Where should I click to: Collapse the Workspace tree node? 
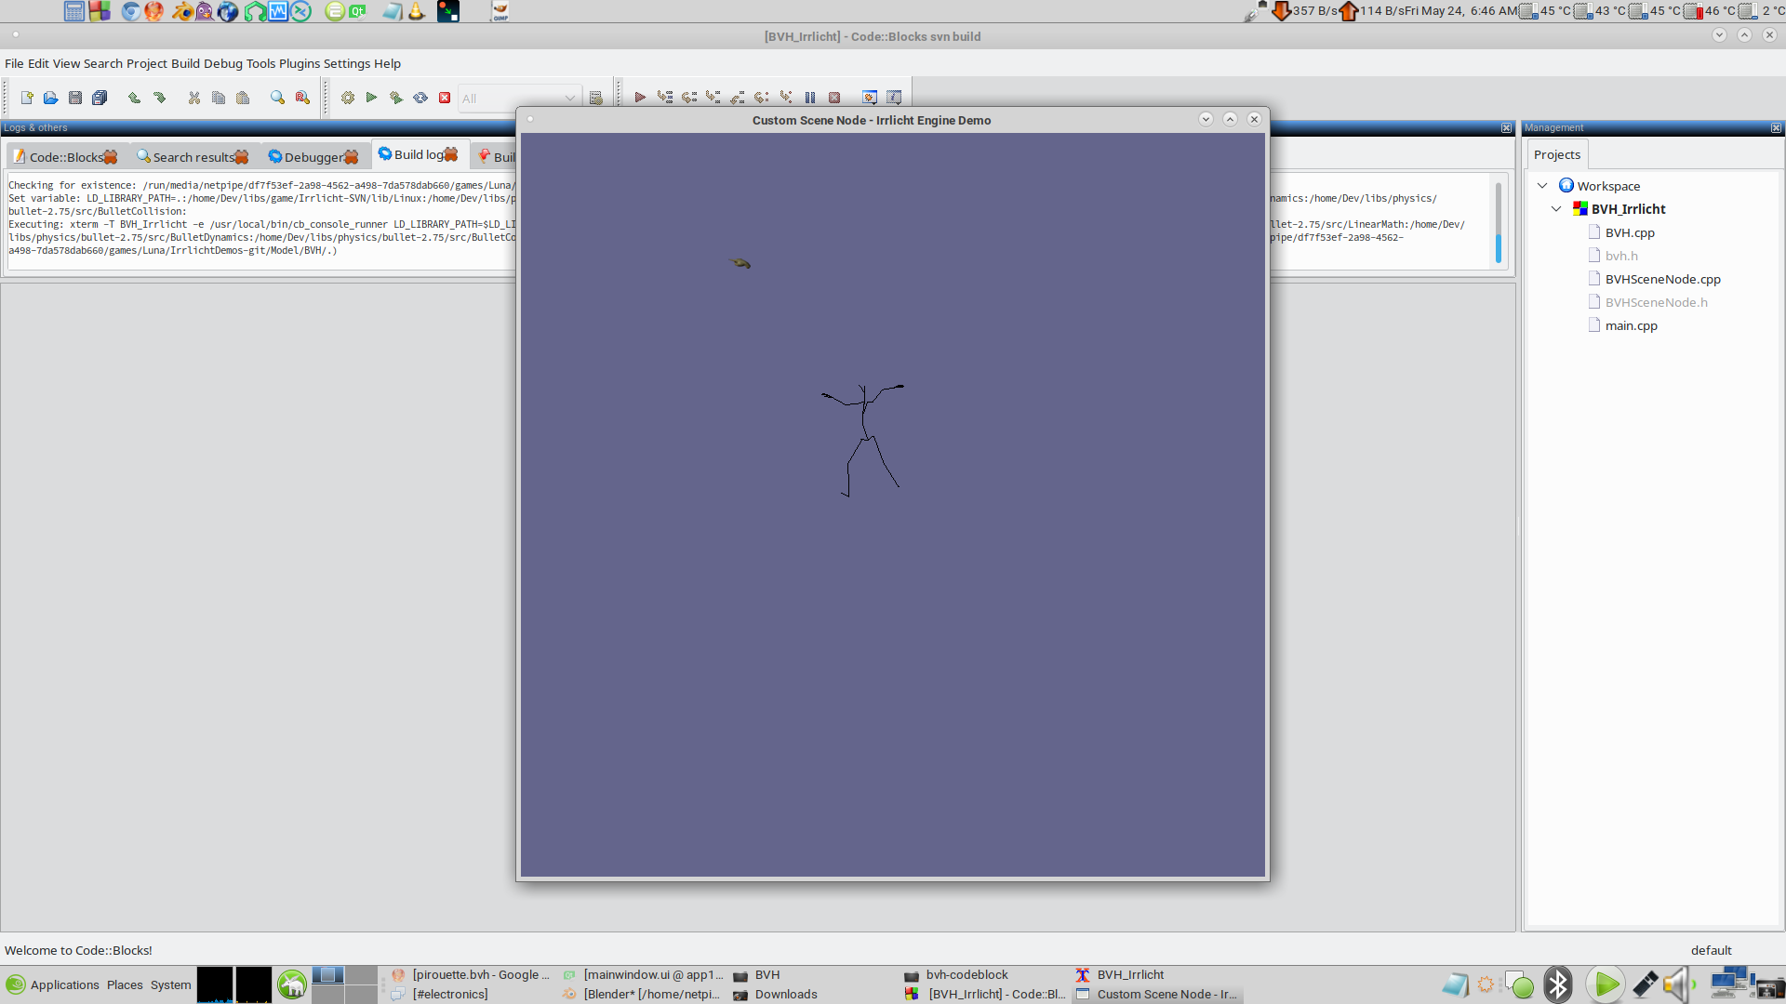(x=1542, y=186)
